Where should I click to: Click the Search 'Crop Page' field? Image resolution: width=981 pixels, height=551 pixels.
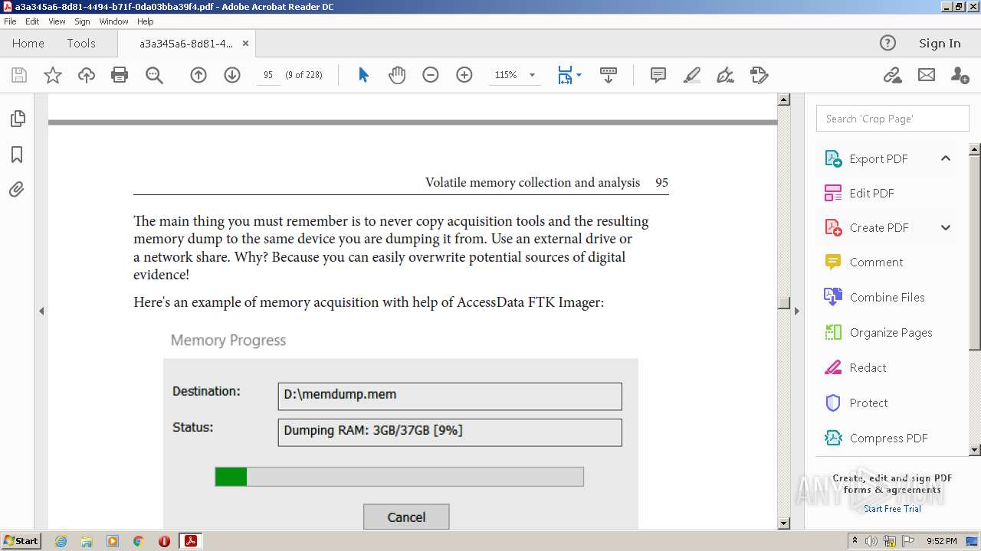(x=892, y=119)
